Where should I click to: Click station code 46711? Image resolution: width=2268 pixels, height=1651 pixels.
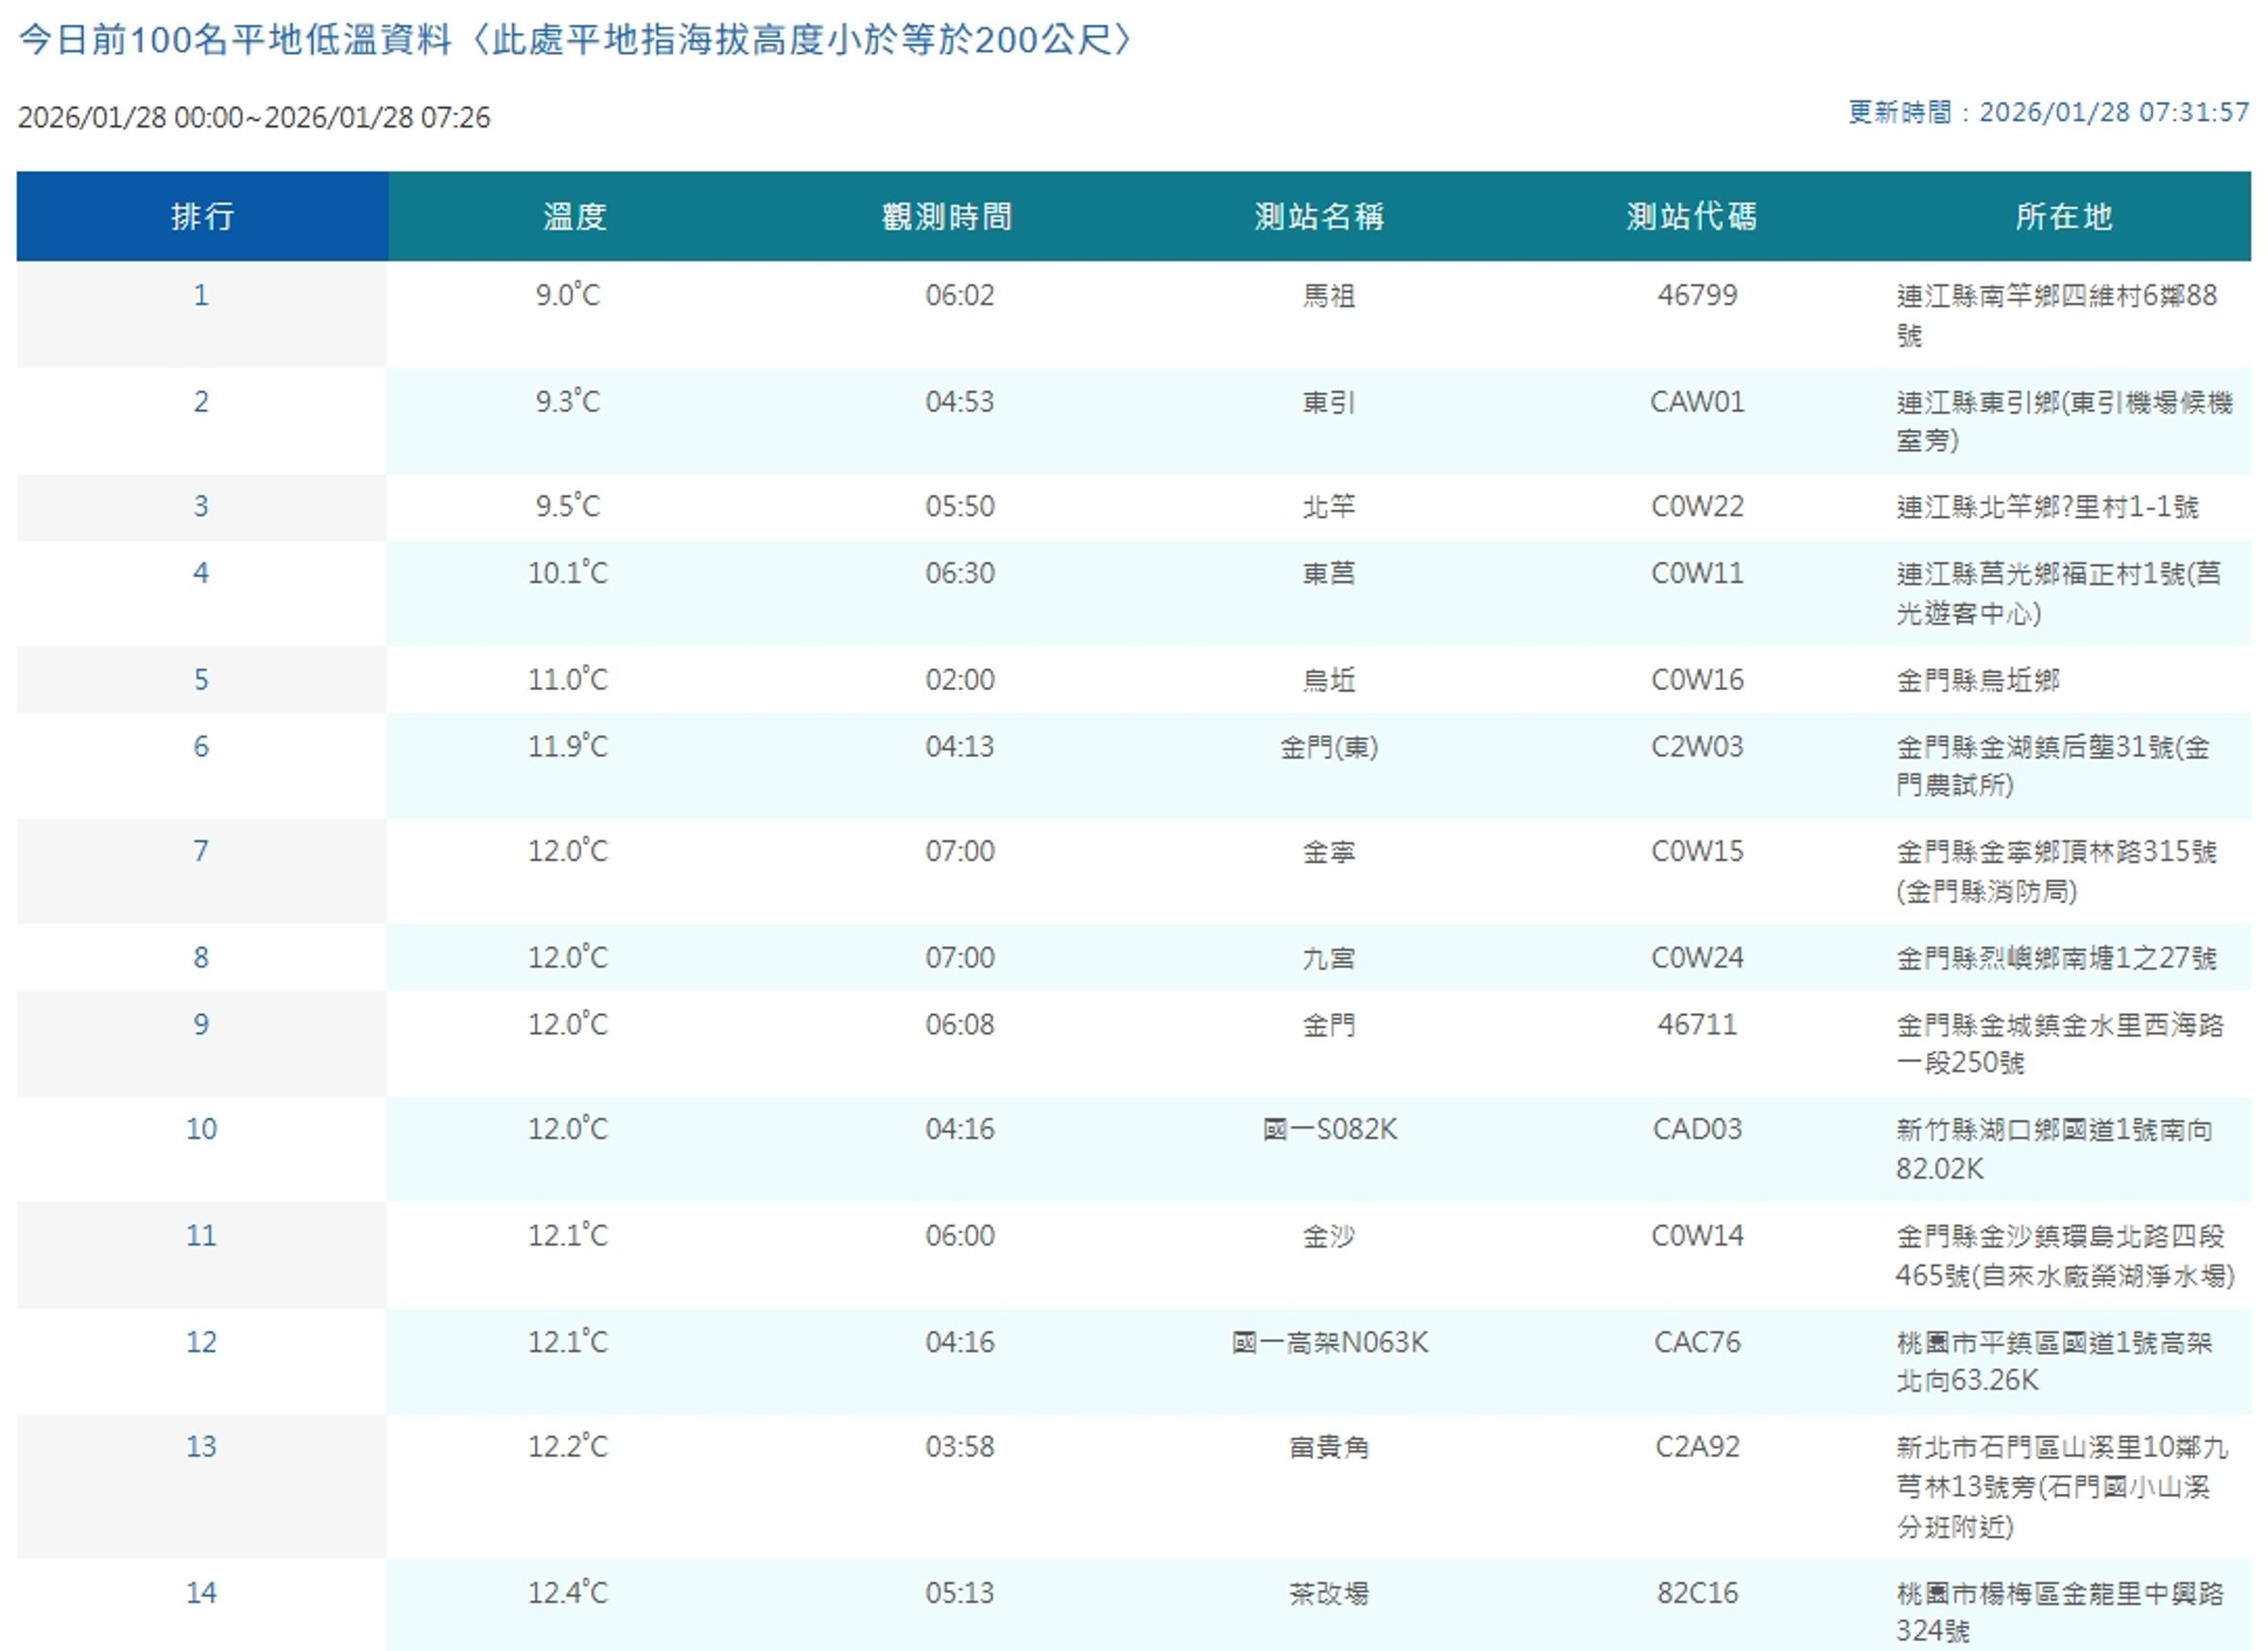click(1697, 1025)
